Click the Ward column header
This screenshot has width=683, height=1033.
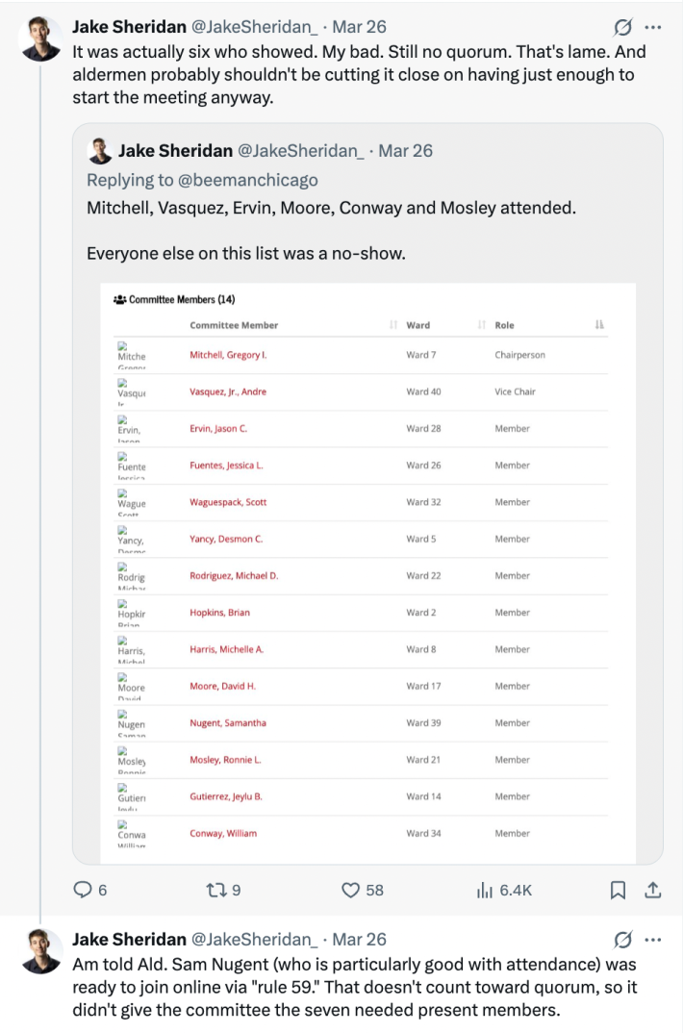coord(418,325)
